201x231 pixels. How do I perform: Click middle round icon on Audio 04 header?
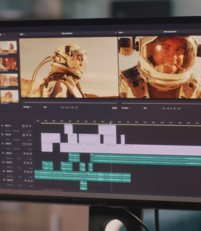pyautogui.click(x=29, y=180)
